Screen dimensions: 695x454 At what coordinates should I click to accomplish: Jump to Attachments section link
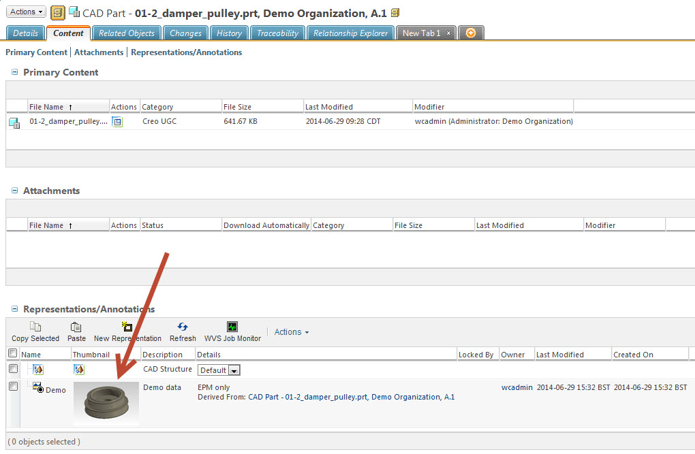(99, 52)
